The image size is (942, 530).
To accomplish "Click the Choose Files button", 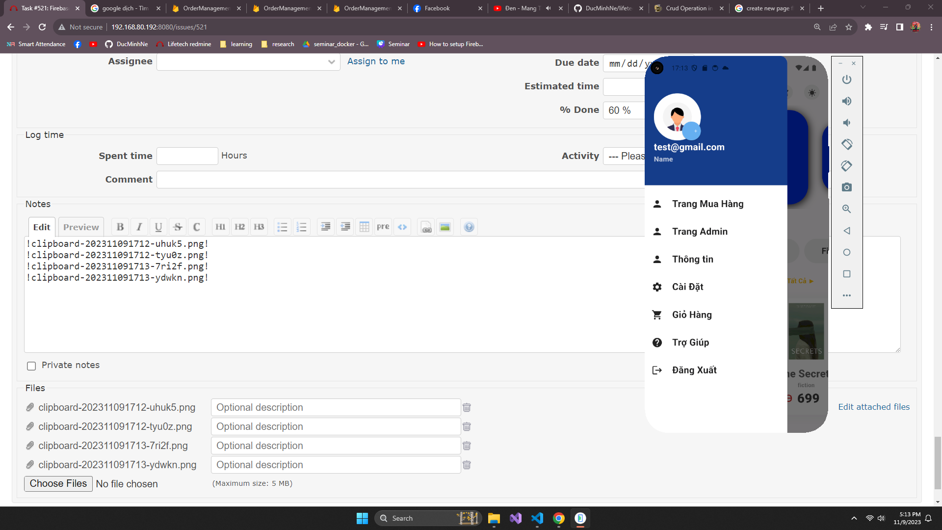I will point(58,483).
